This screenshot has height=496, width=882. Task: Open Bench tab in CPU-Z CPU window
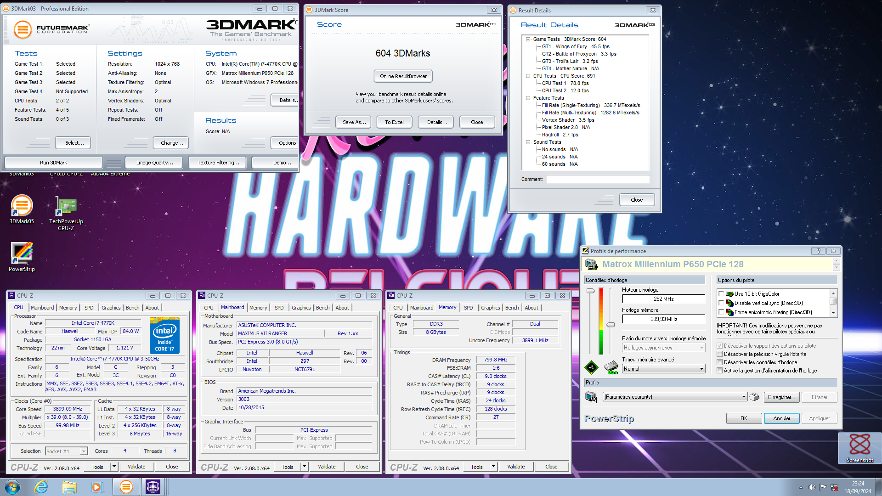tap(132, 308)
